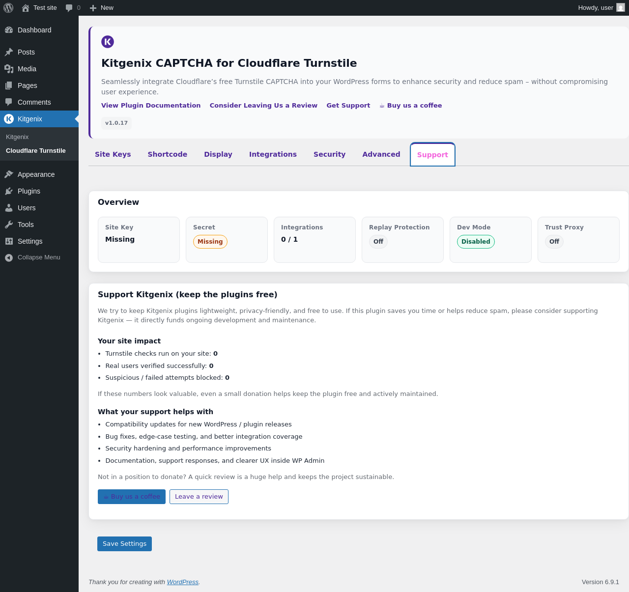Click the Save Settings button
This screenshot has height=592, width=629.
coord(124,544)
